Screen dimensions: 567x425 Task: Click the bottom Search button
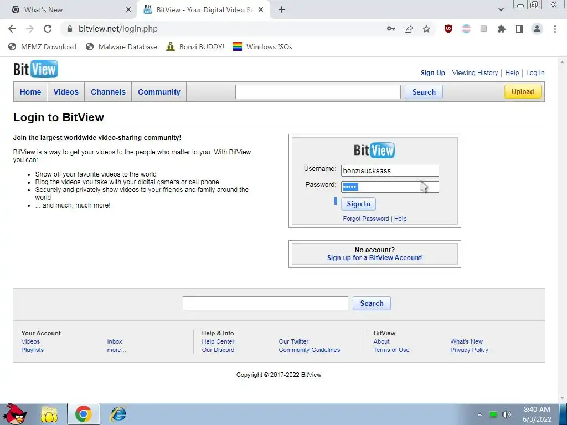pyautogui.click(x=372, y=303)
